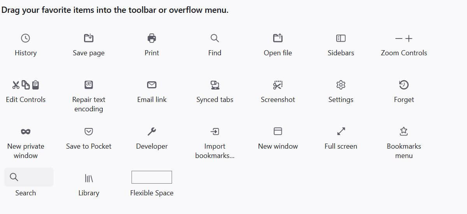Click the Flexible Space box
Image resolution: width=467 pixels, height=214 pixels.
pos(152,177)
